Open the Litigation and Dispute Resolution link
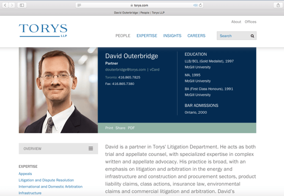Screen dimensions: 284x196 tap(46, 180)
